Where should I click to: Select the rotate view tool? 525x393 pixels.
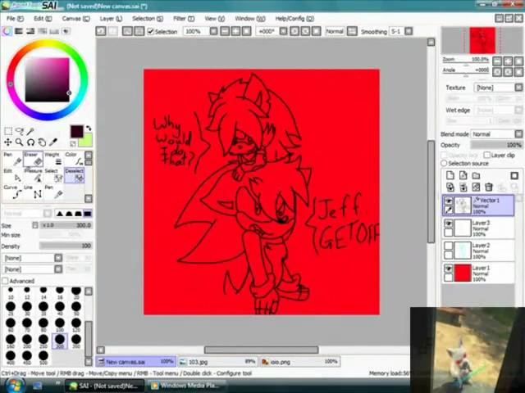pyautogui.click(x=30, y=142)
